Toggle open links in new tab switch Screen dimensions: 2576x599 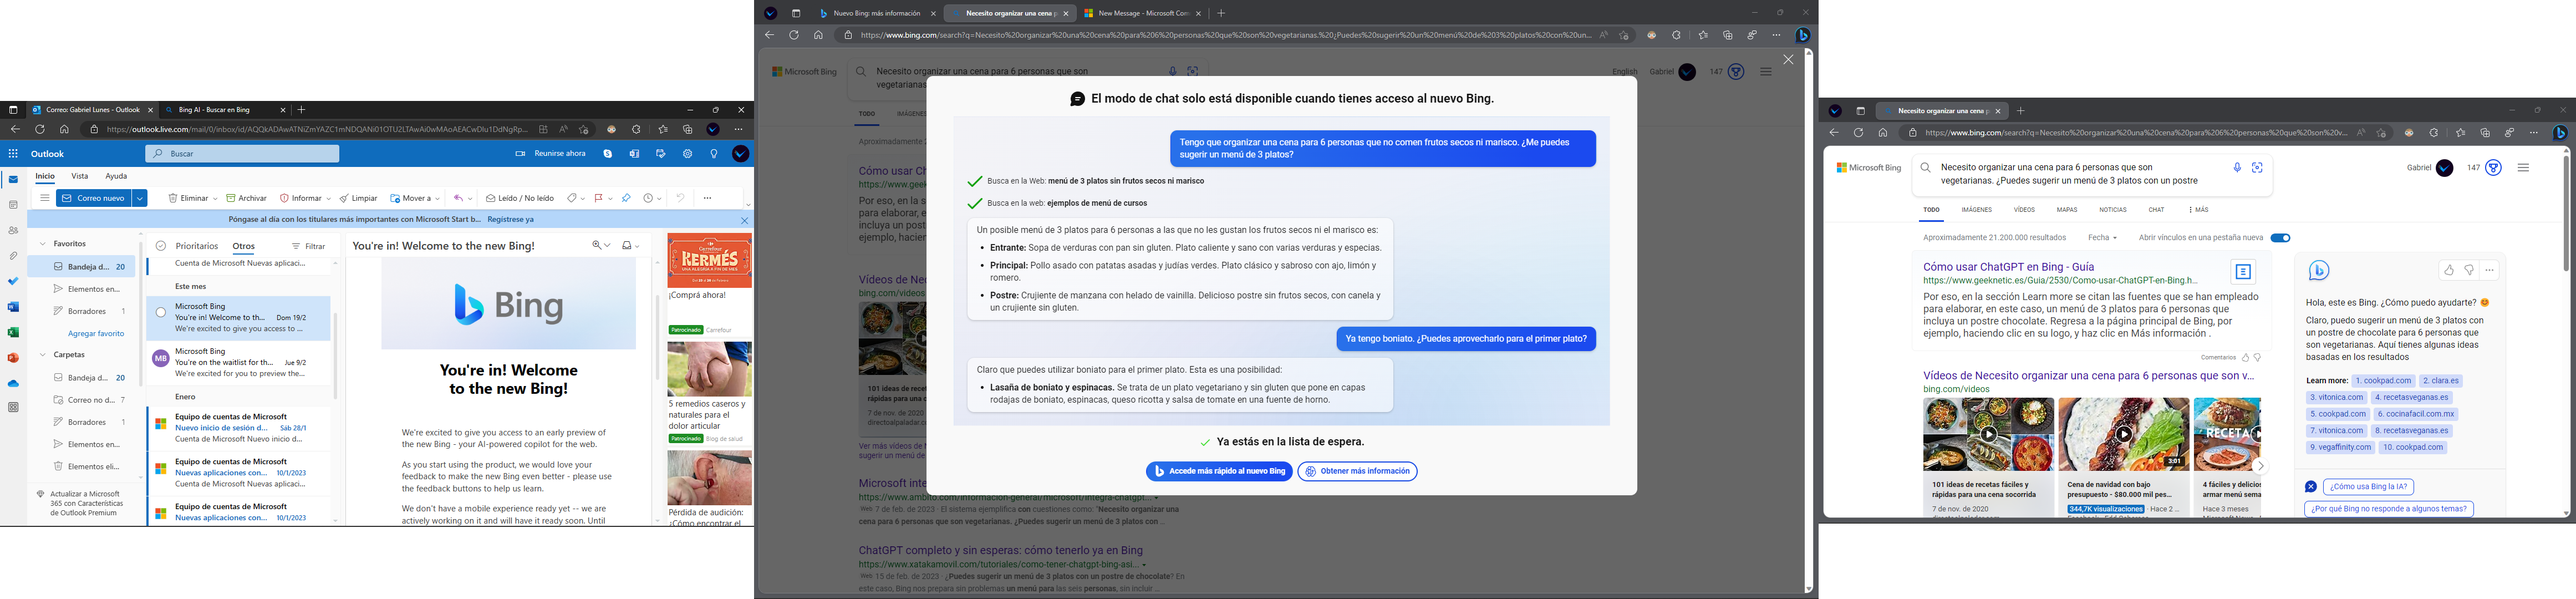click(2280, 238)
